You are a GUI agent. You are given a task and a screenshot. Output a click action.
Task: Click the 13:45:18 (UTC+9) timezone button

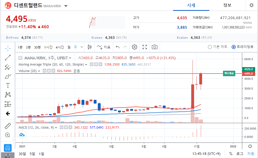[206, 154]
